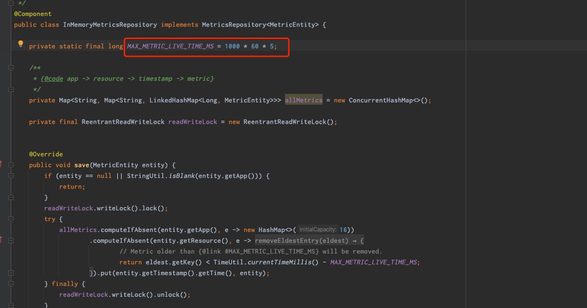
Task: Collapse the Javadoc comment fold marker at /**
Action: click(x=11, y=68)
